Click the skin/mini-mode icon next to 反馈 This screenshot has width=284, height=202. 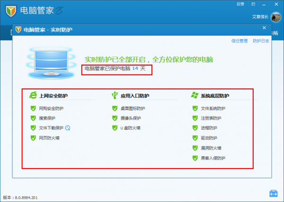click(253, 4)
